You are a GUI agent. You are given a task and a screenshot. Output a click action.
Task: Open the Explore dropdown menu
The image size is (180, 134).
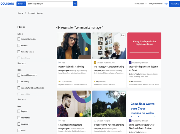tap(21, 4)
